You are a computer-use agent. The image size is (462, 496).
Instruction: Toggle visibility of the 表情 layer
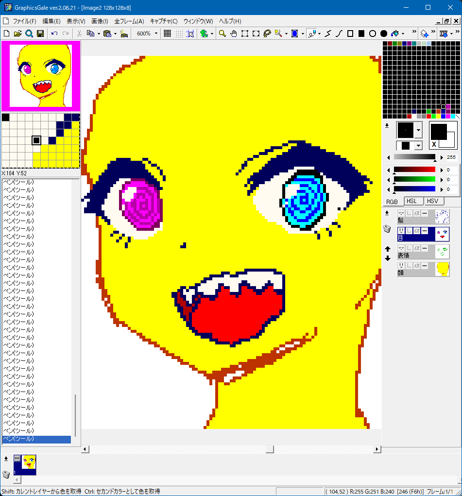click(x=401, y=248)
